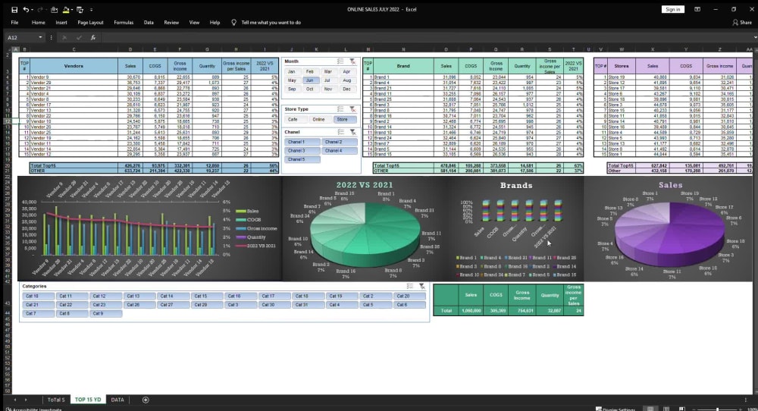The width and height of the screenshot is (758, 411).
Task: Open the undo history dropdown arrow
Action: point(32,10)
